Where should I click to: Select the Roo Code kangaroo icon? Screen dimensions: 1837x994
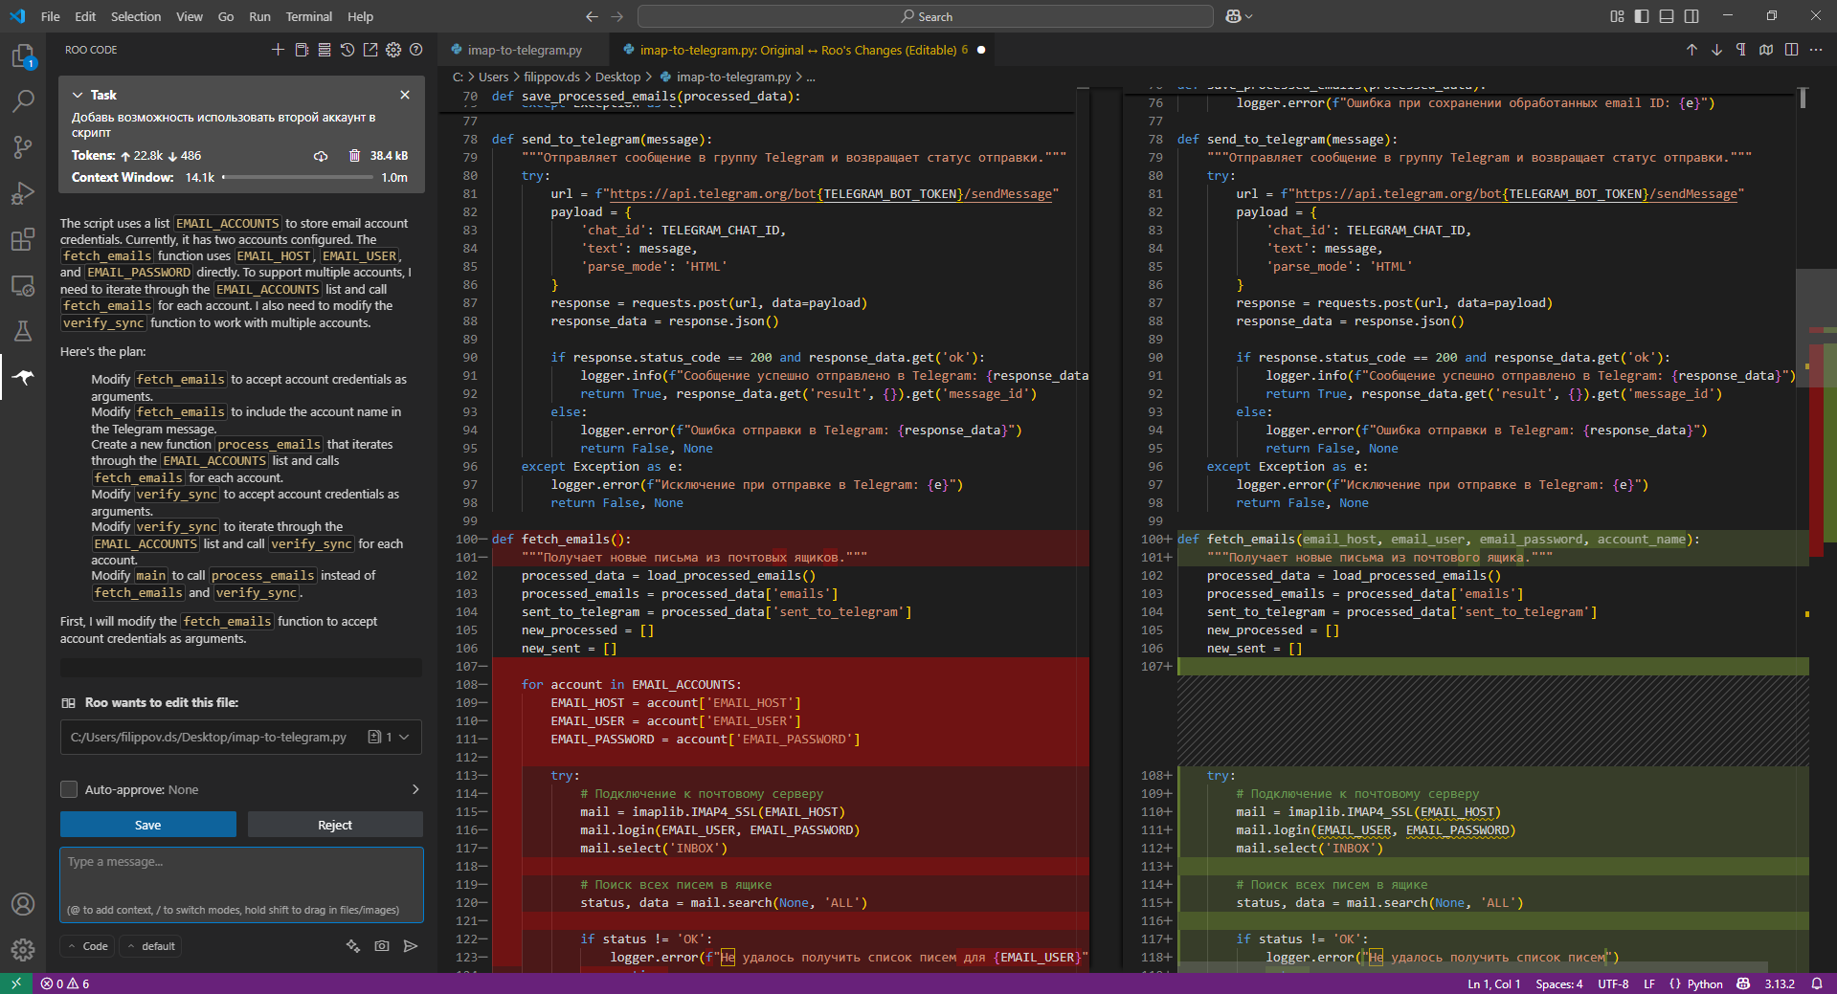click(23, 377)
